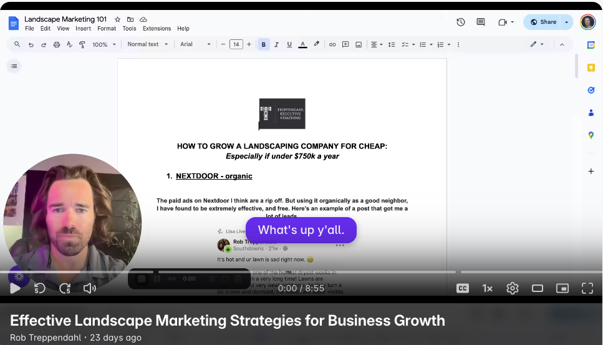
Task: Toggle underline formatting
Action: (289, 45)
